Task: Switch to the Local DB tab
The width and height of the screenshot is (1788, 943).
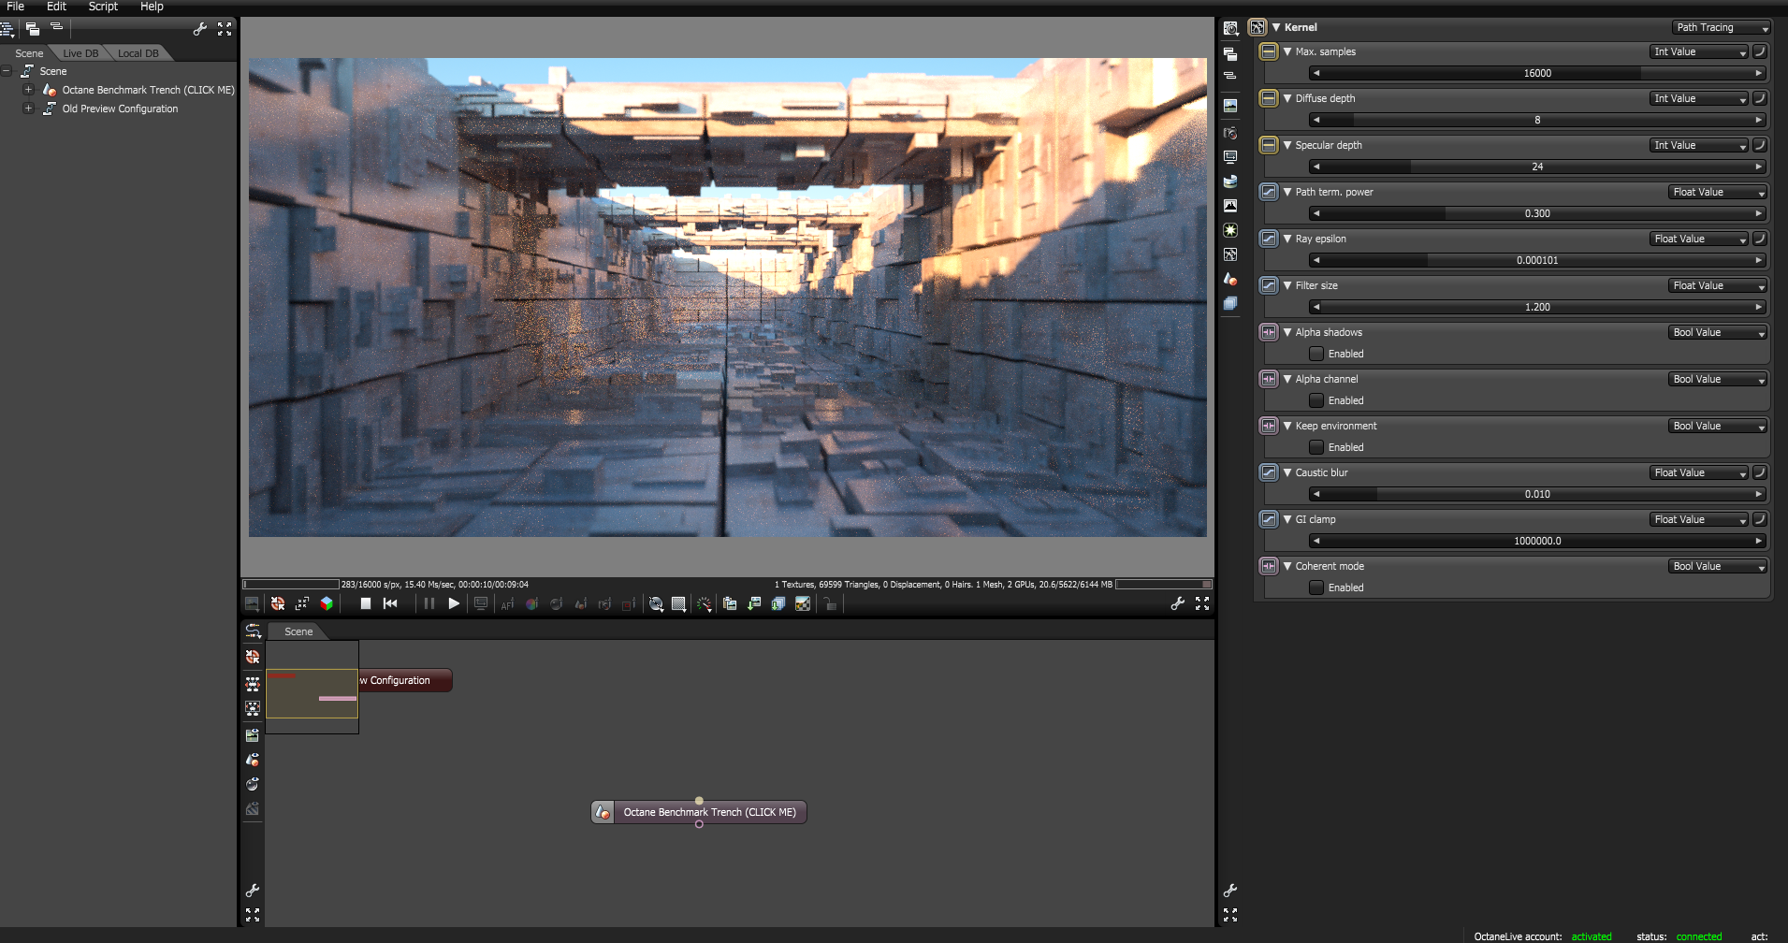Action: click(x=138, y=53)
